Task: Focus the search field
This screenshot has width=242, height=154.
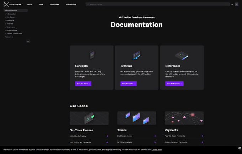Action: click(x=158, y=4)
